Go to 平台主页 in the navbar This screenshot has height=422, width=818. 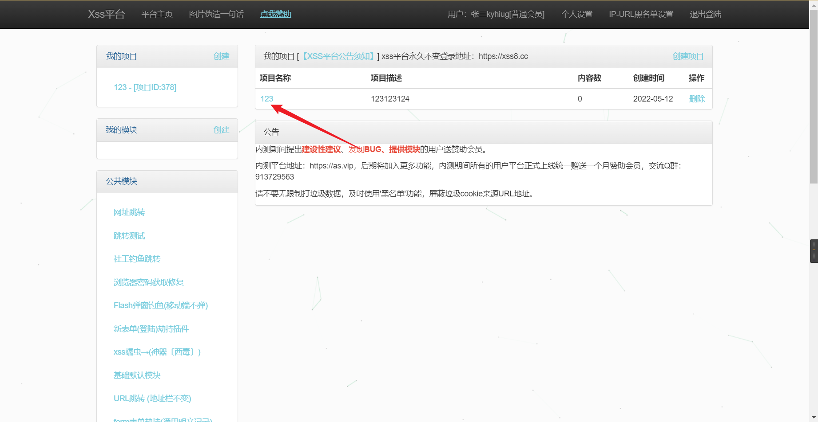pos(157,14)
